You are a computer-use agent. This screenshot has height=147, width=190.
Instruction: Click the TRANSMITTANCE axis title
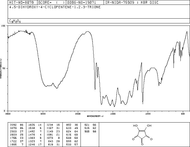tap(1, 68)
